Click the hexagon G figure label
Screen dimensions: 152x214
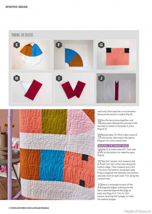click(101, 45)
